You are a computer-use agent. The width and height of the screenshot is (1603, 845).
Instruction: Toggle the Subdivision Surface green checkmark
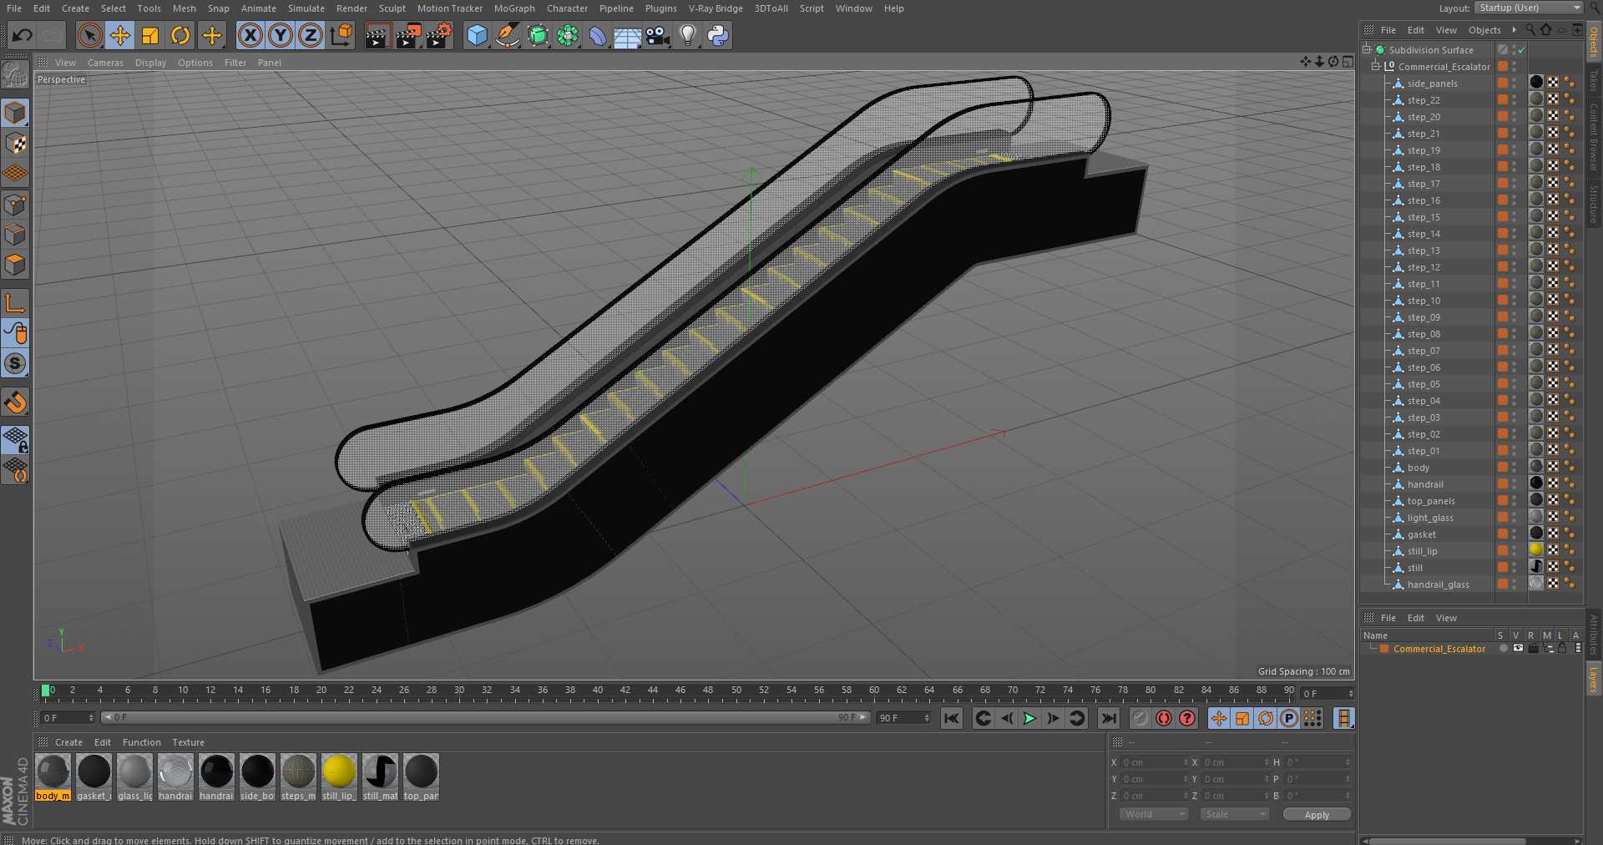[x=1522, y=50]
